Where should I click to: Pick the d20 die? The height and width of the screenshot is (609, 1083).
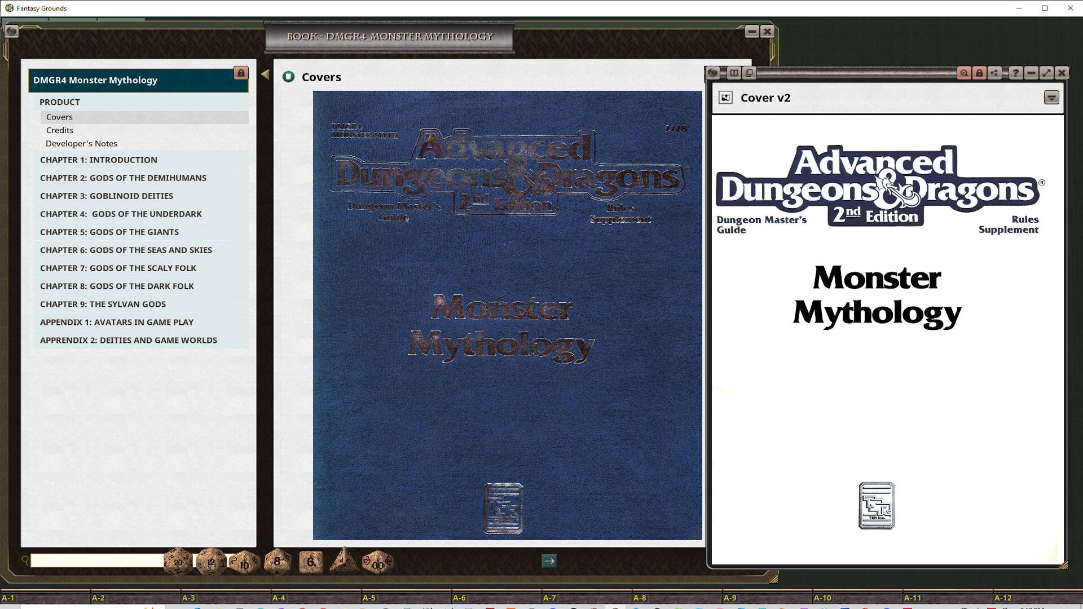coord(178,562)
